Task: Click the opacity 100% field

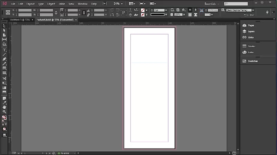Action: click(178, 15)
